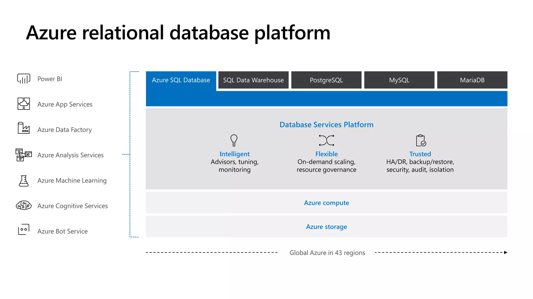Click the Azure storage bar
The image size is (533, 299).
point(327,227)
